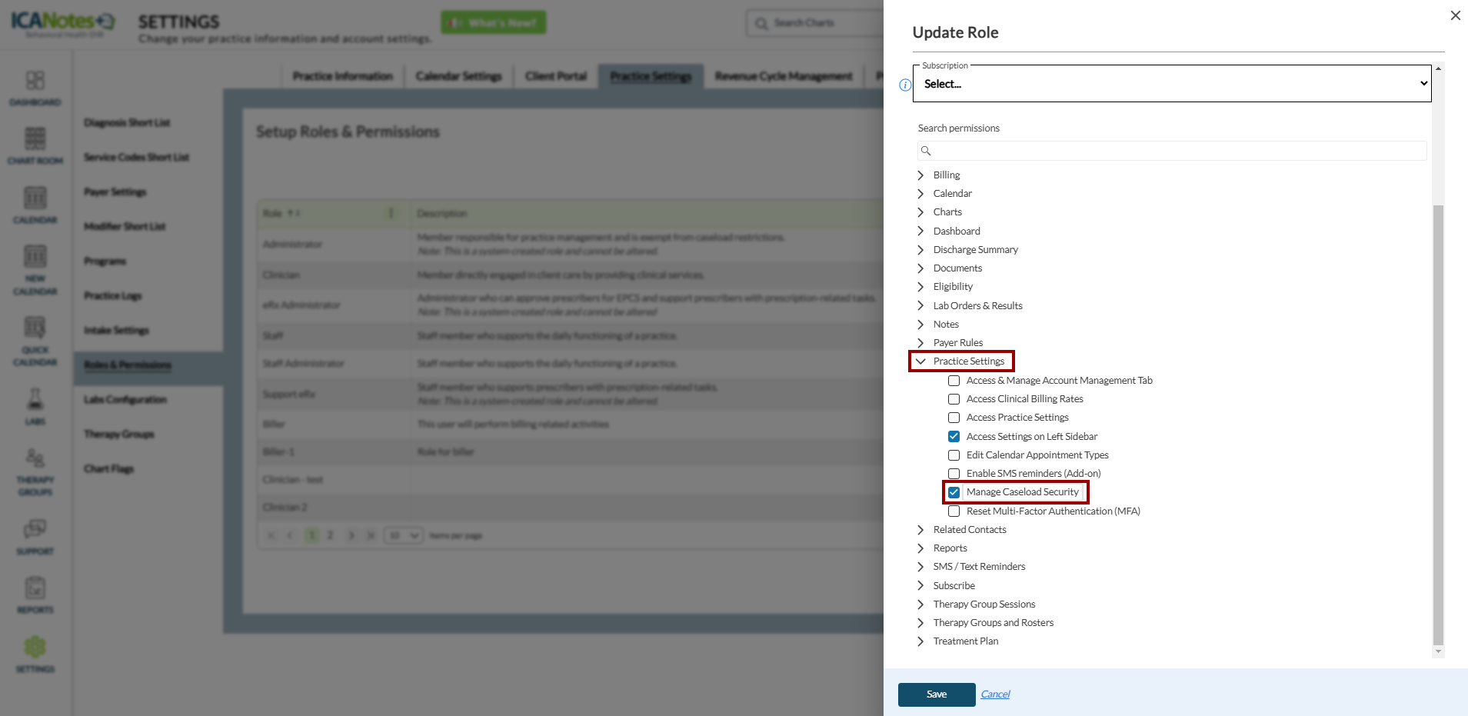The image size is (1468, 716).
Task: Close the Update Role panel
Action: tap(1455, 15)
